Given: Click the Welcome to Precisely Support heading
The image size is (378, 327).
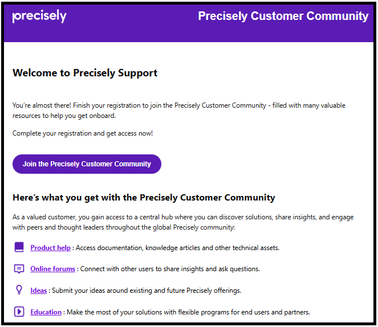Looking at the screenshot, I should click(85, 73).
